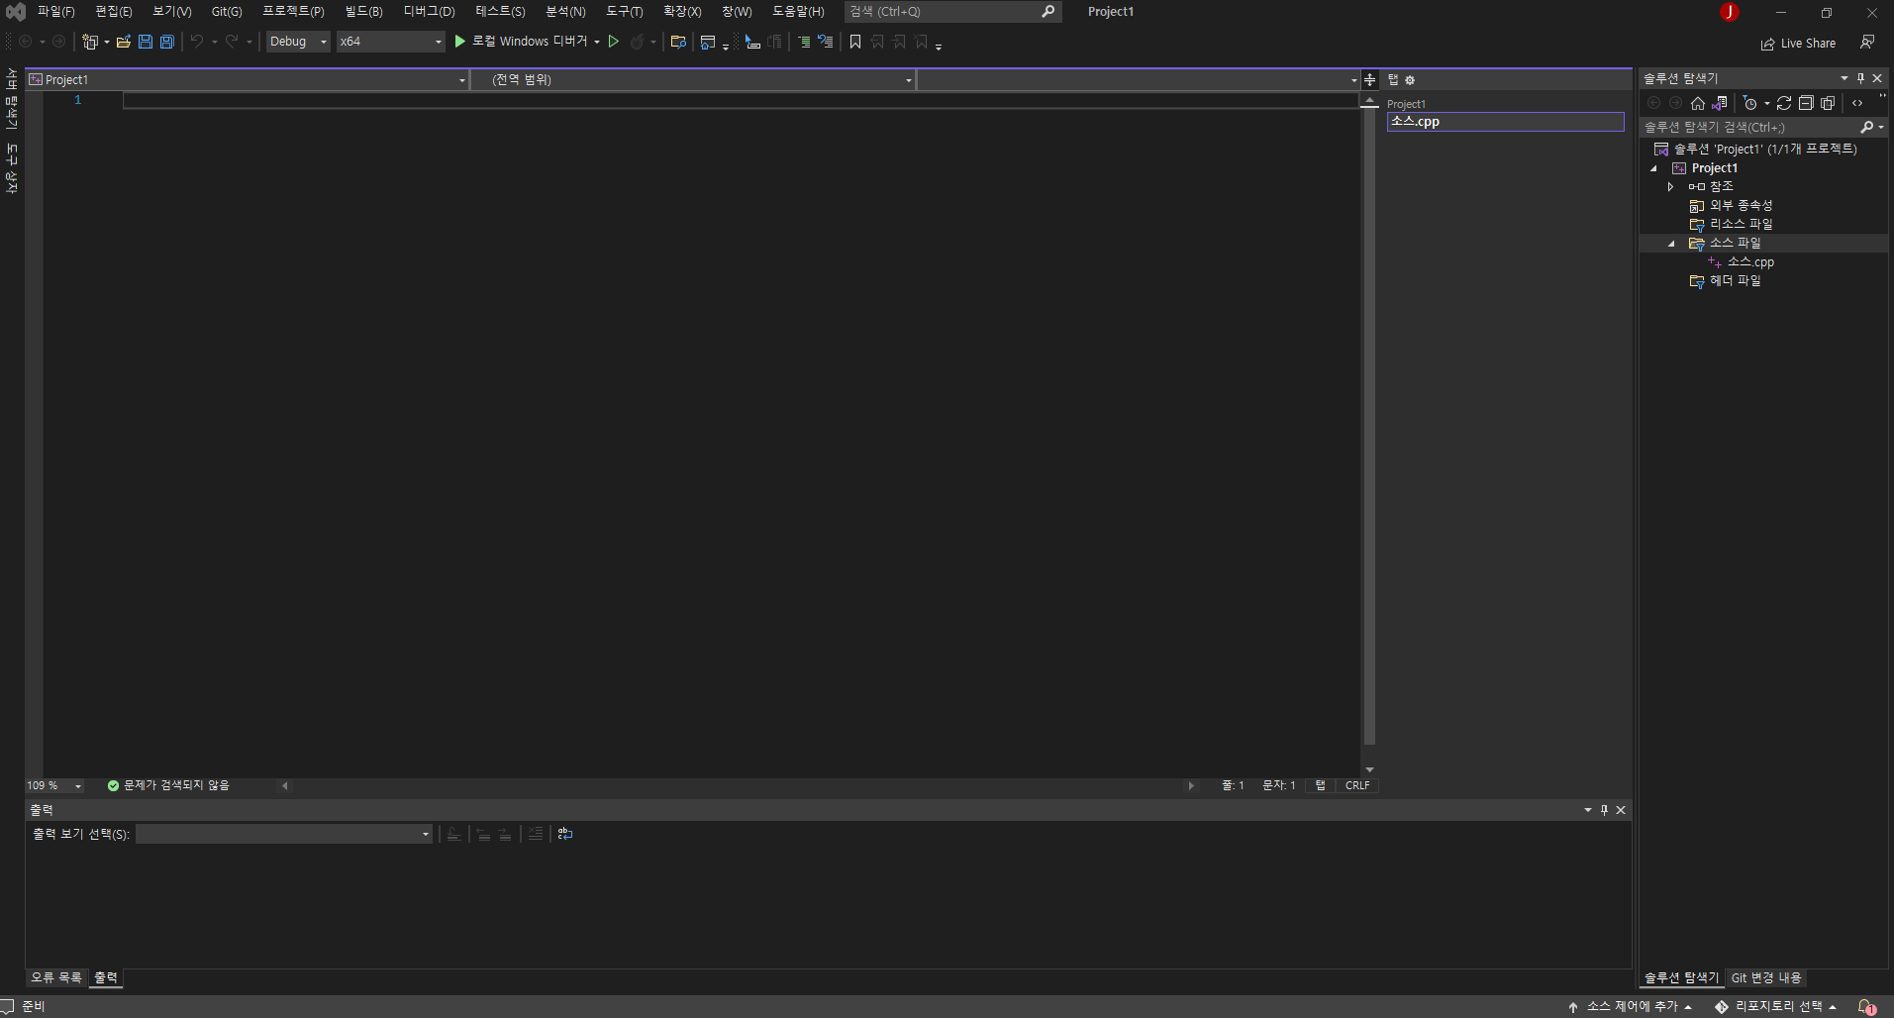Image resolution: width=1894 pixels, height=1018 pixels.
Task: Pin the Solution Explorer panel
Action: click(1860, 78)
